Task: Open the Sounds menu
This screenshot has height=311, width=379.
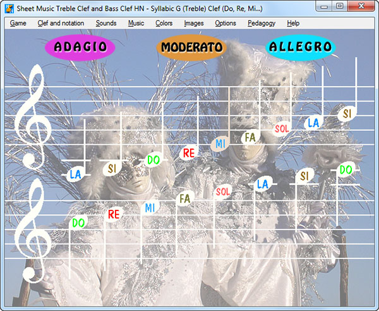Action: 106,23
